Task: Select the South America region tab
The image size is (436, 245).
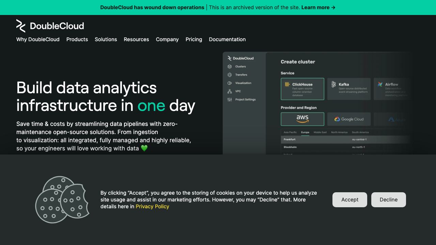Action: tap(360, 132)
